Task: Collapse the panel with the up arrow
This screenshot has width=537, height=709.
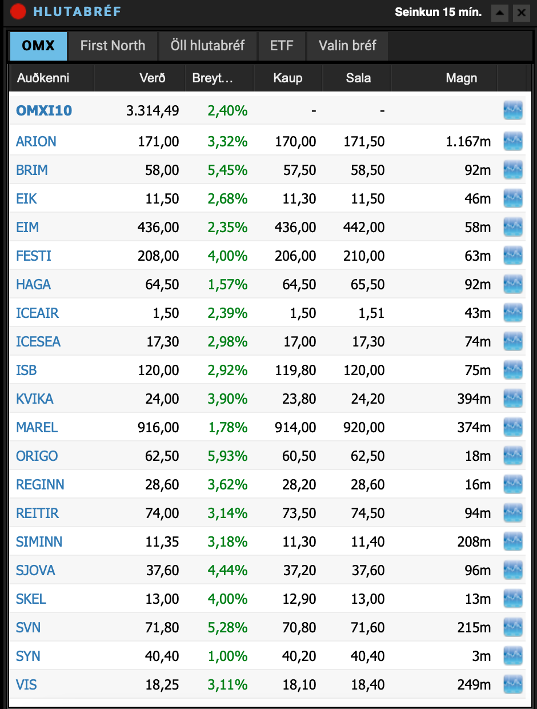Action: click(x=500, y=12)
